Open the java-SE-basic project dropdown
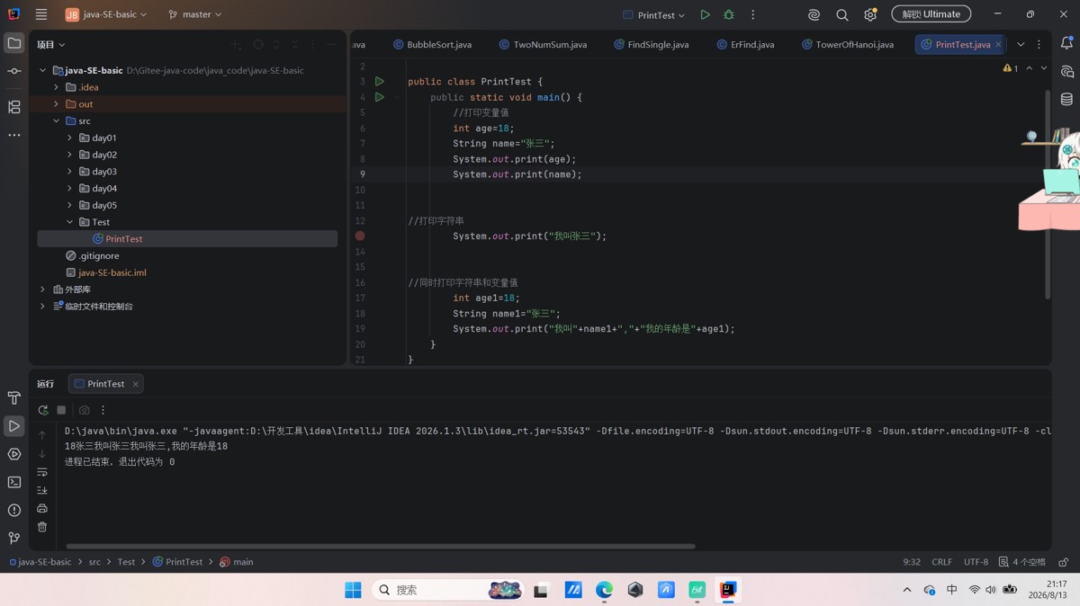Screen dimensions: 1080x606 pos(106,14)
